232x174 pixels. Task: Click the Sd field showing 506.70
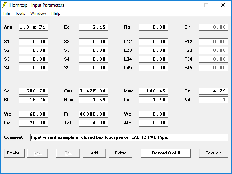33,91
